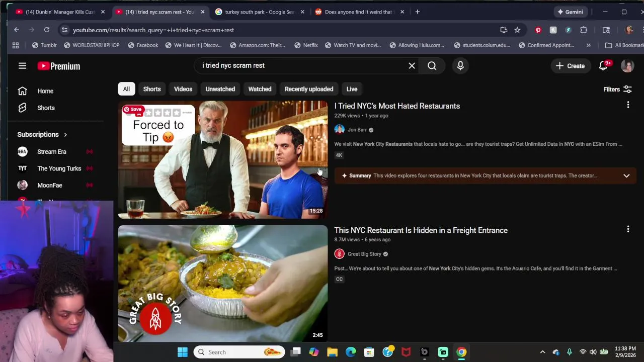Open the Forced to Tip video thumbnail
Screen dimensions: 644x362
click(223, 160)
